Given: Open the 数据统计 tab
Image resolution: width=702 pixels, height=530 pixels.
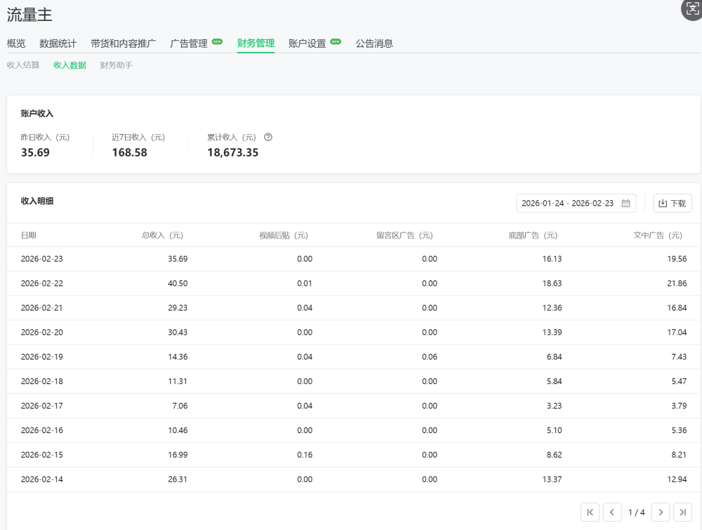Looking at the screenshot, I should 58,44.
